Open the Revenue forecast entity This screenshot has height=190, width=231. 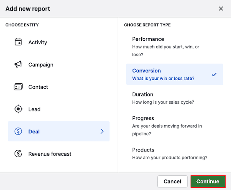(50, 154)
